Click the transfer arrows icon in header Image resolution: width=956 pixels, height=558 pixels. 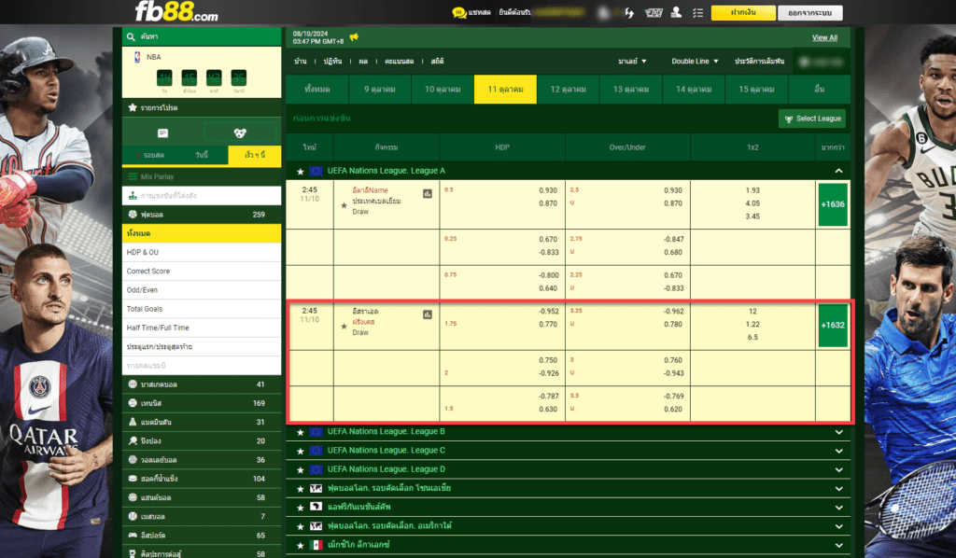pyautogui.click(x=630, y=12)
